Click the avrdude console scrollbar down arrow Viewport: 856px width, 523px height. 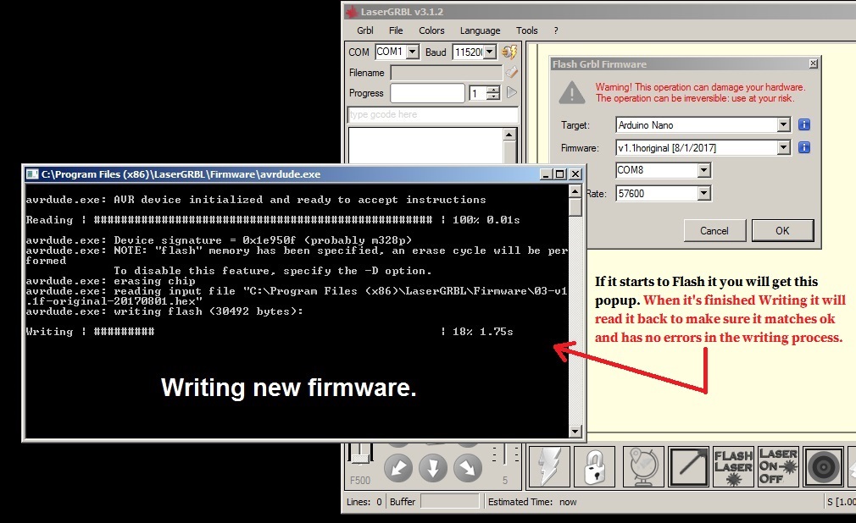[x=575, y=432]
